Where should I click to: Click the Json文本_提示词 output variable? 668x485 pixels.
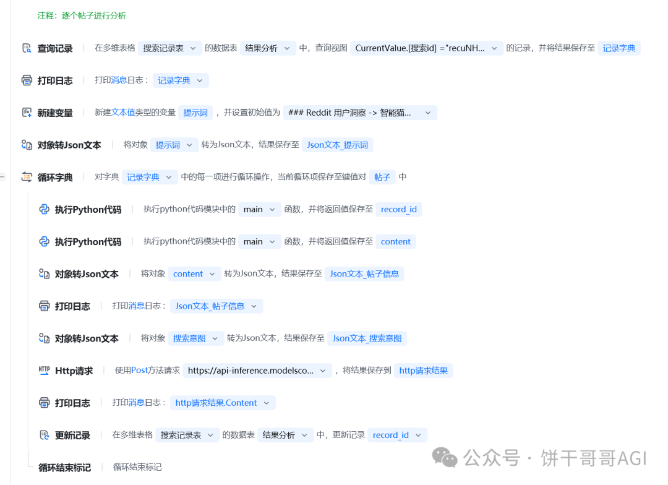(x=338, y=145)
